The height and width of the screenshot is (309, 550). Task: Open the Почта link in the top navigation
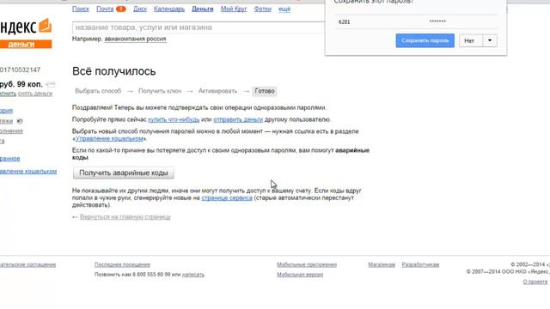tap(105, 9)
